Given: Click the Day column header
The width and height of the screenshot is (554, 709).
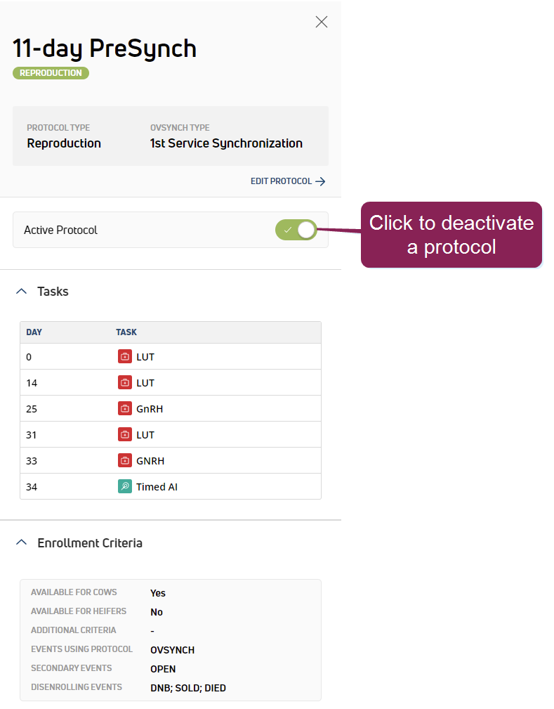Looking at the screenshot, I should click(34, 332).
